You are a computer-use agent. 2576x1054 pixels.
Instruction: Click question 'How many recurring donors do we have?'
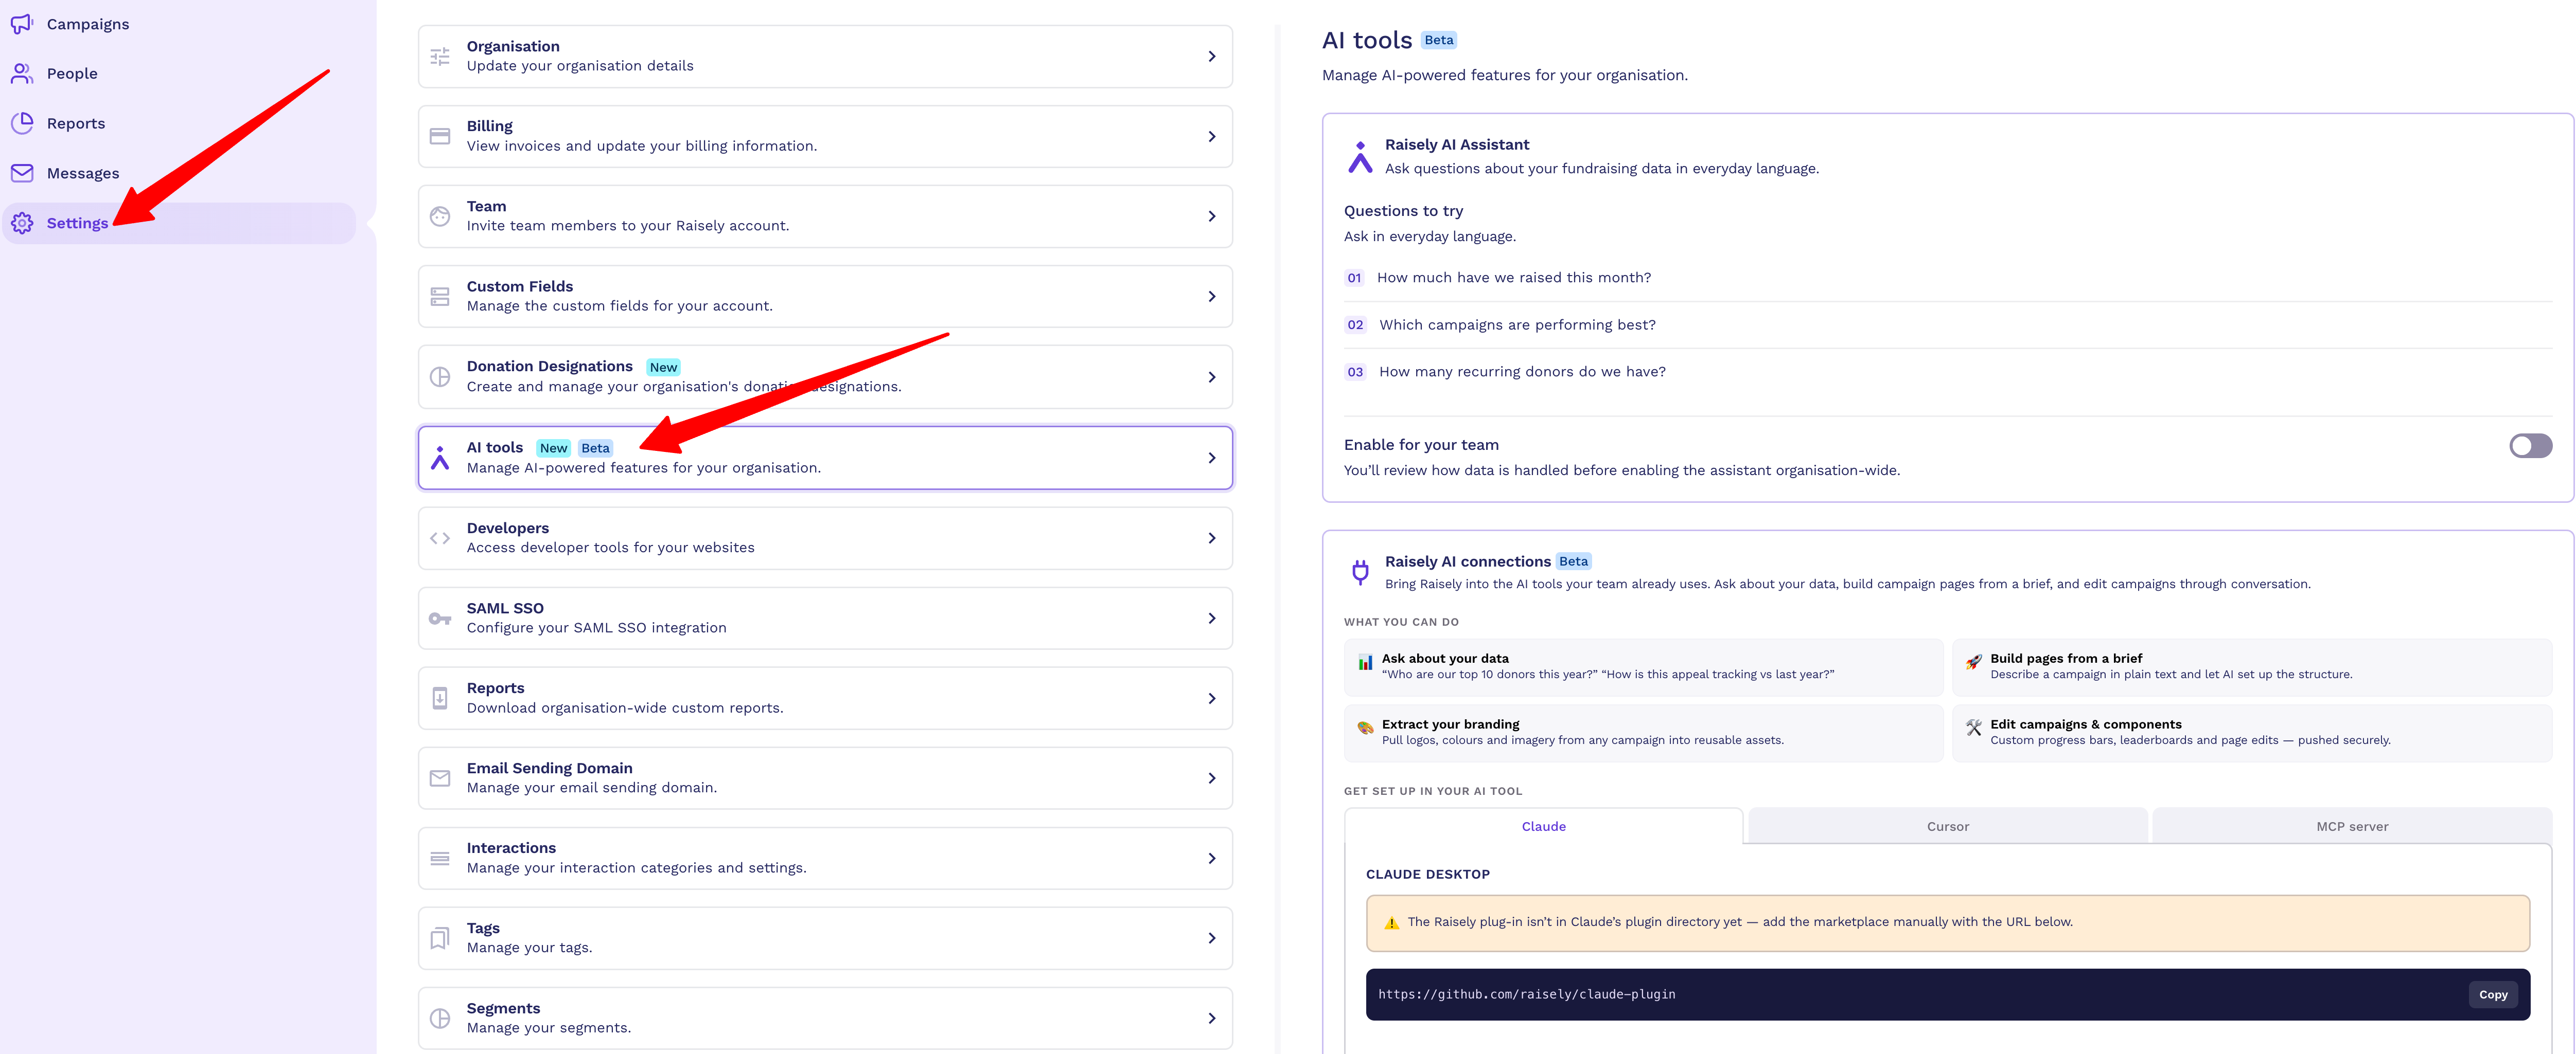[x=1522, y=372]
